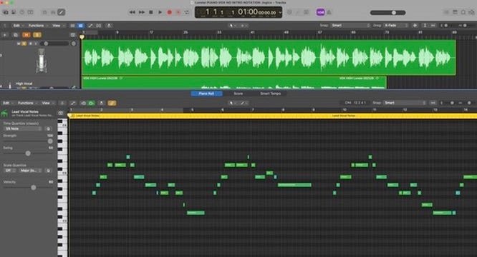The width and height of the screenshot is (477, 257).
Task: Switch to the Piano Roll tab
Action: pos(206,94)
